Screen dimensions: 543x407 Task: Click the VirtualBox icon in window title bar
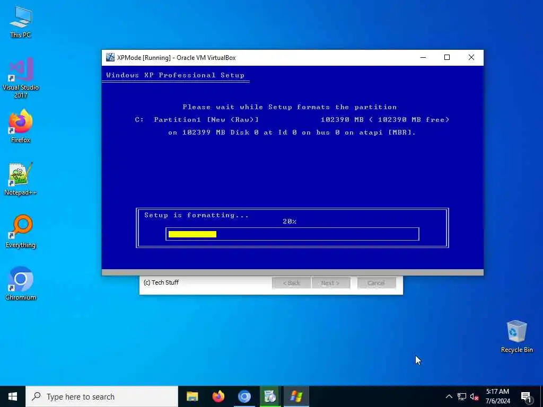point(110,57)
